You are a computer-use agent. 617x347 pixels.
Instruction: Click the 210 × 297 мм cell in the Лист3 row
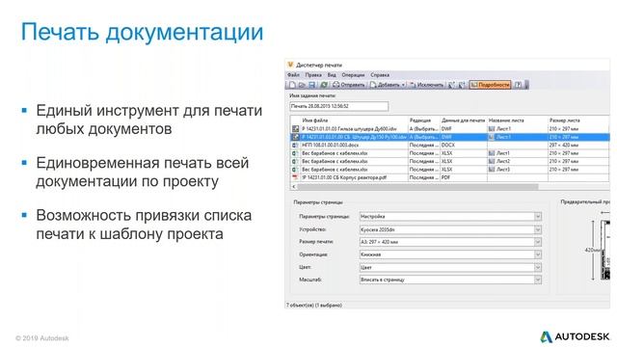pos(578,170)
